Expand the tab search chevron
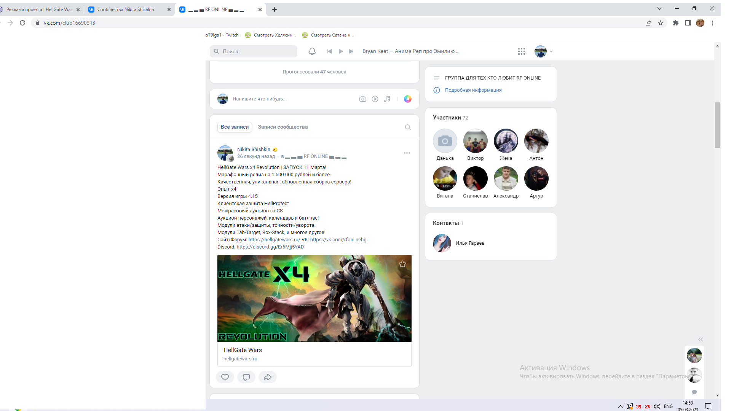The height and width of the screenshot is (411, 731). [659, 9]
